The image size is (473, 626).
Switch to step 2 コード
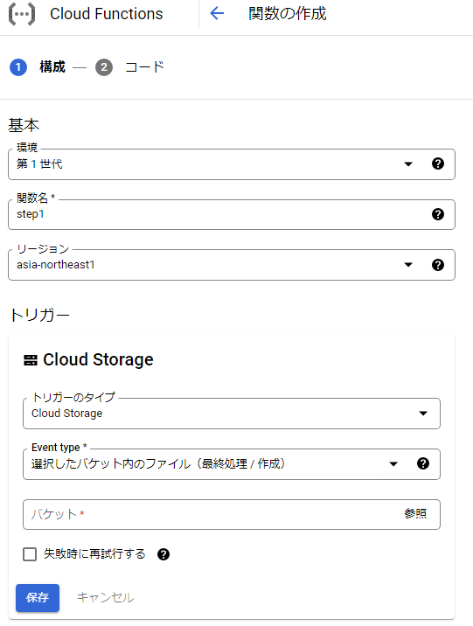tap(129, 67)
